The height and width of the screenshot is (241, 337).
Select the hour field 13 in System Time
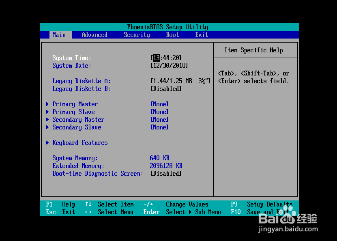tap(156, 58)
